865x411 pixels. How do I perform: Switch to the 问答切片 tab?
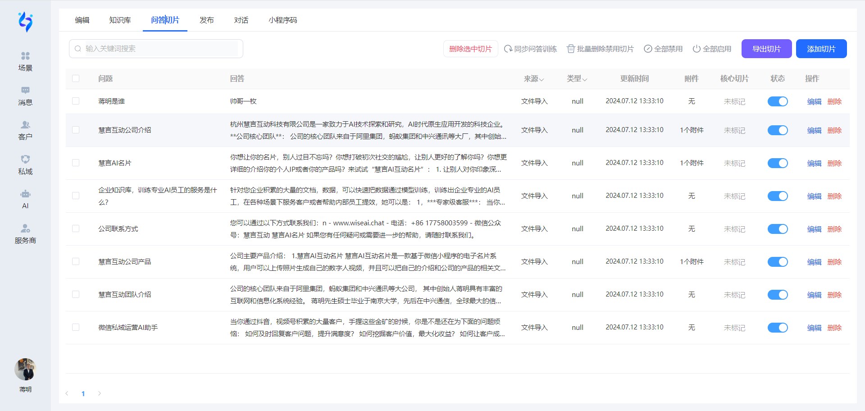(165, 20)
